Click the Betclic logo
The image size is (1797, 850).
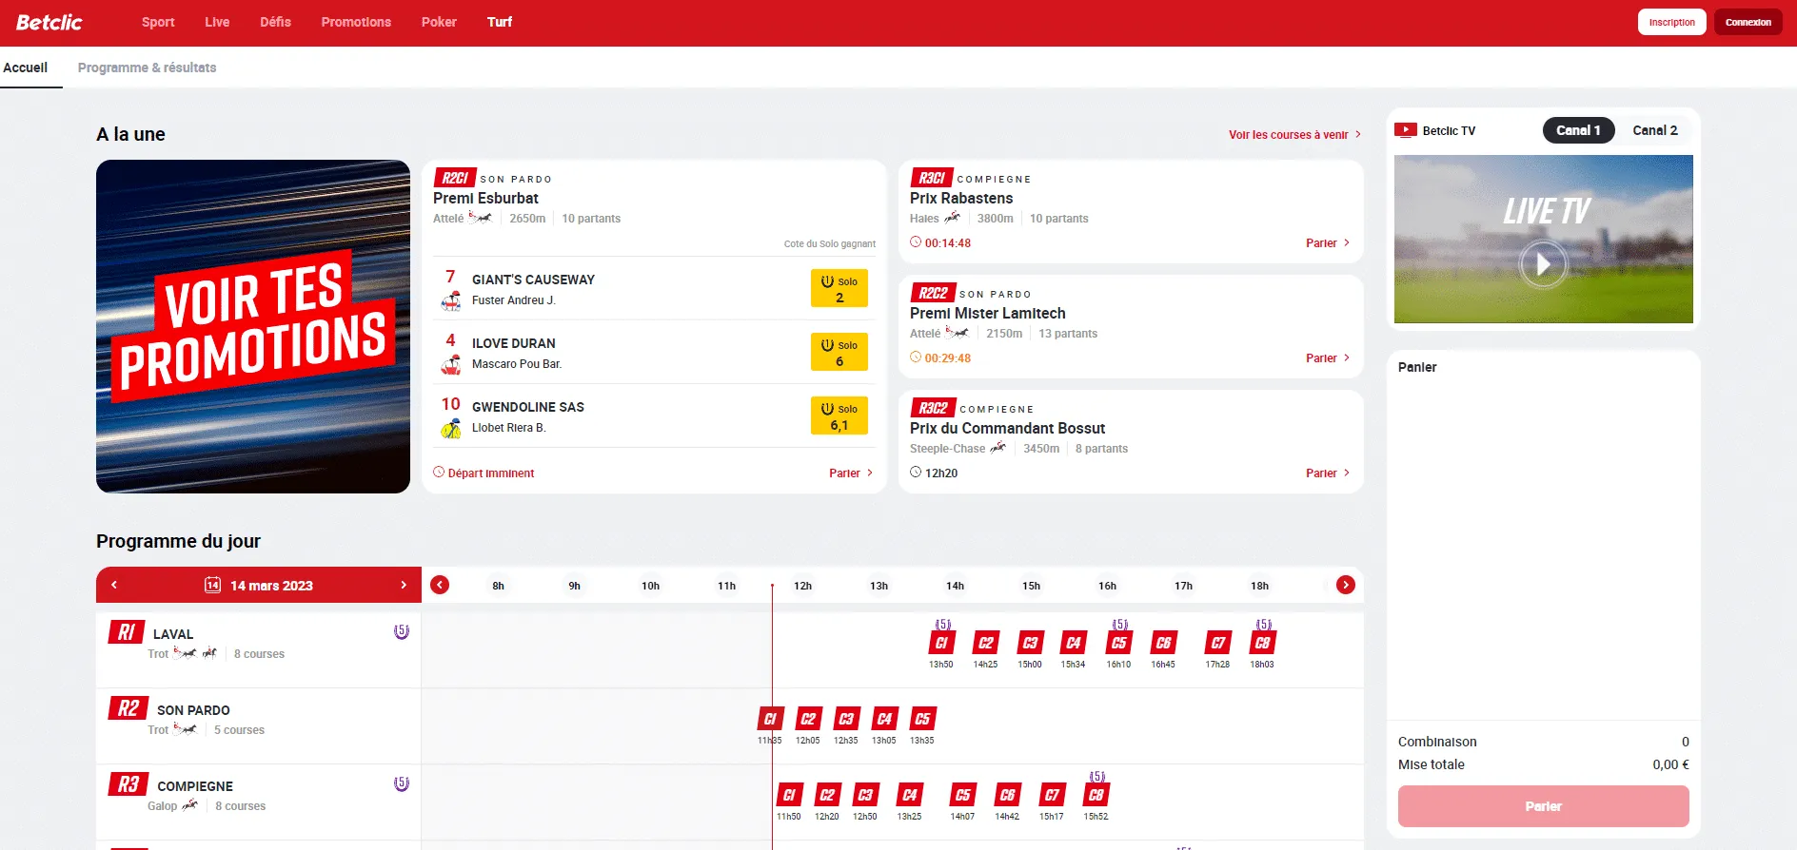click(x=49, y=22)
